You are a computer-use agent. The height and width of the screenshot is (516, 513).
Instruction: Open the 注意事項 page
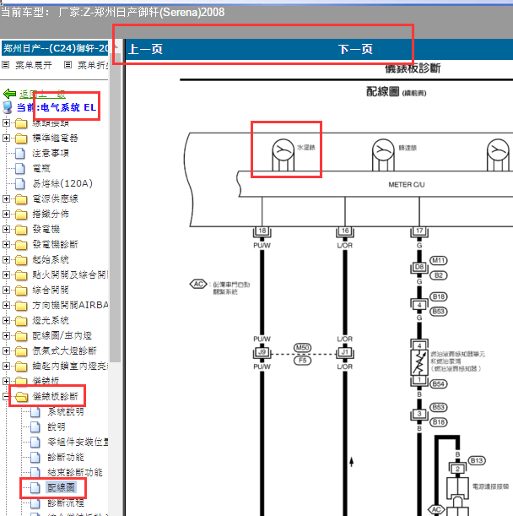click(x=51, y=154)
